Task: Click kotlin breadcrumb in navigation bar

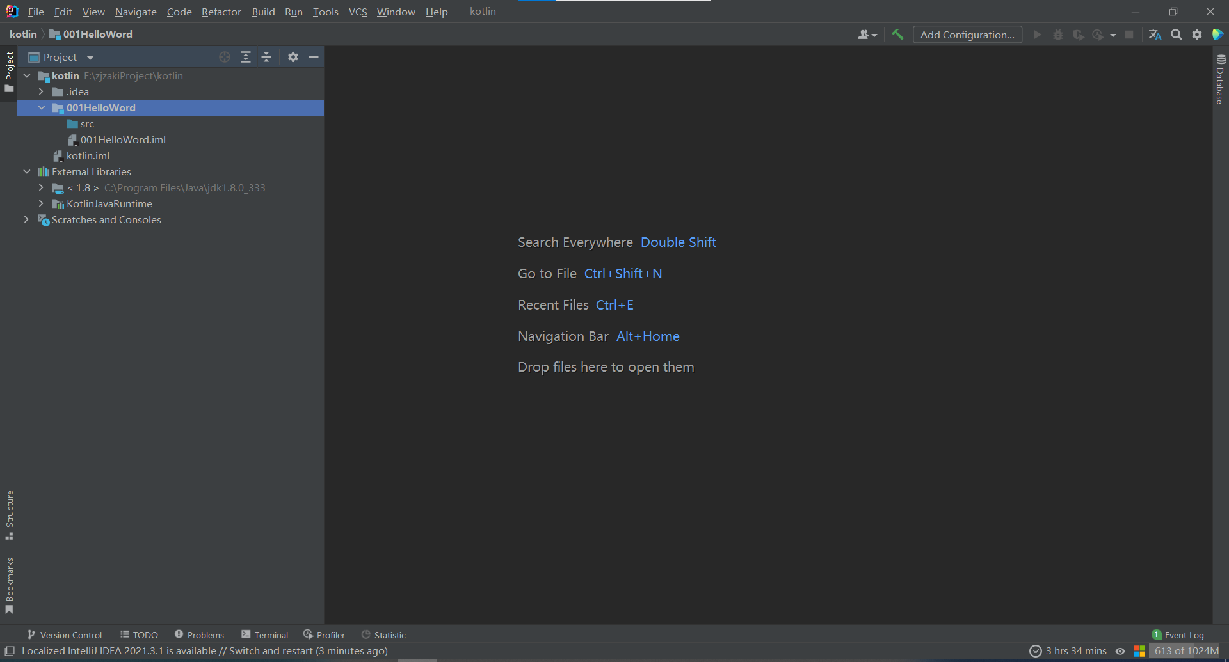Action: tap(23, 34)
